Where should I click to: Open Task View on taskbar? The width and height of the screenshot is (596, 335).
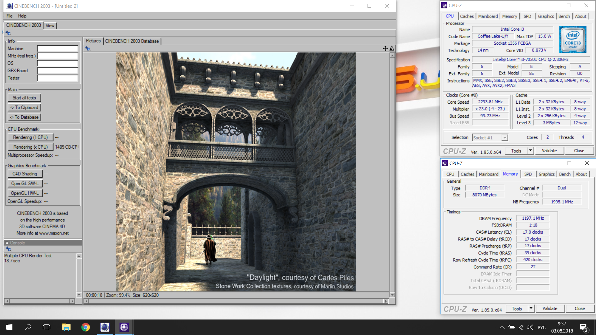click(x=47, y=327)
